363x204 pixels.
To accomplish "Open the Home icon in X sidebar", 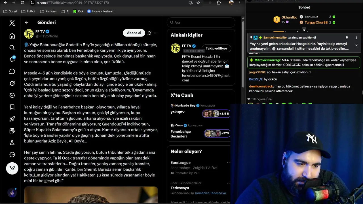I will pyautogui.click(x=12, y=36).
